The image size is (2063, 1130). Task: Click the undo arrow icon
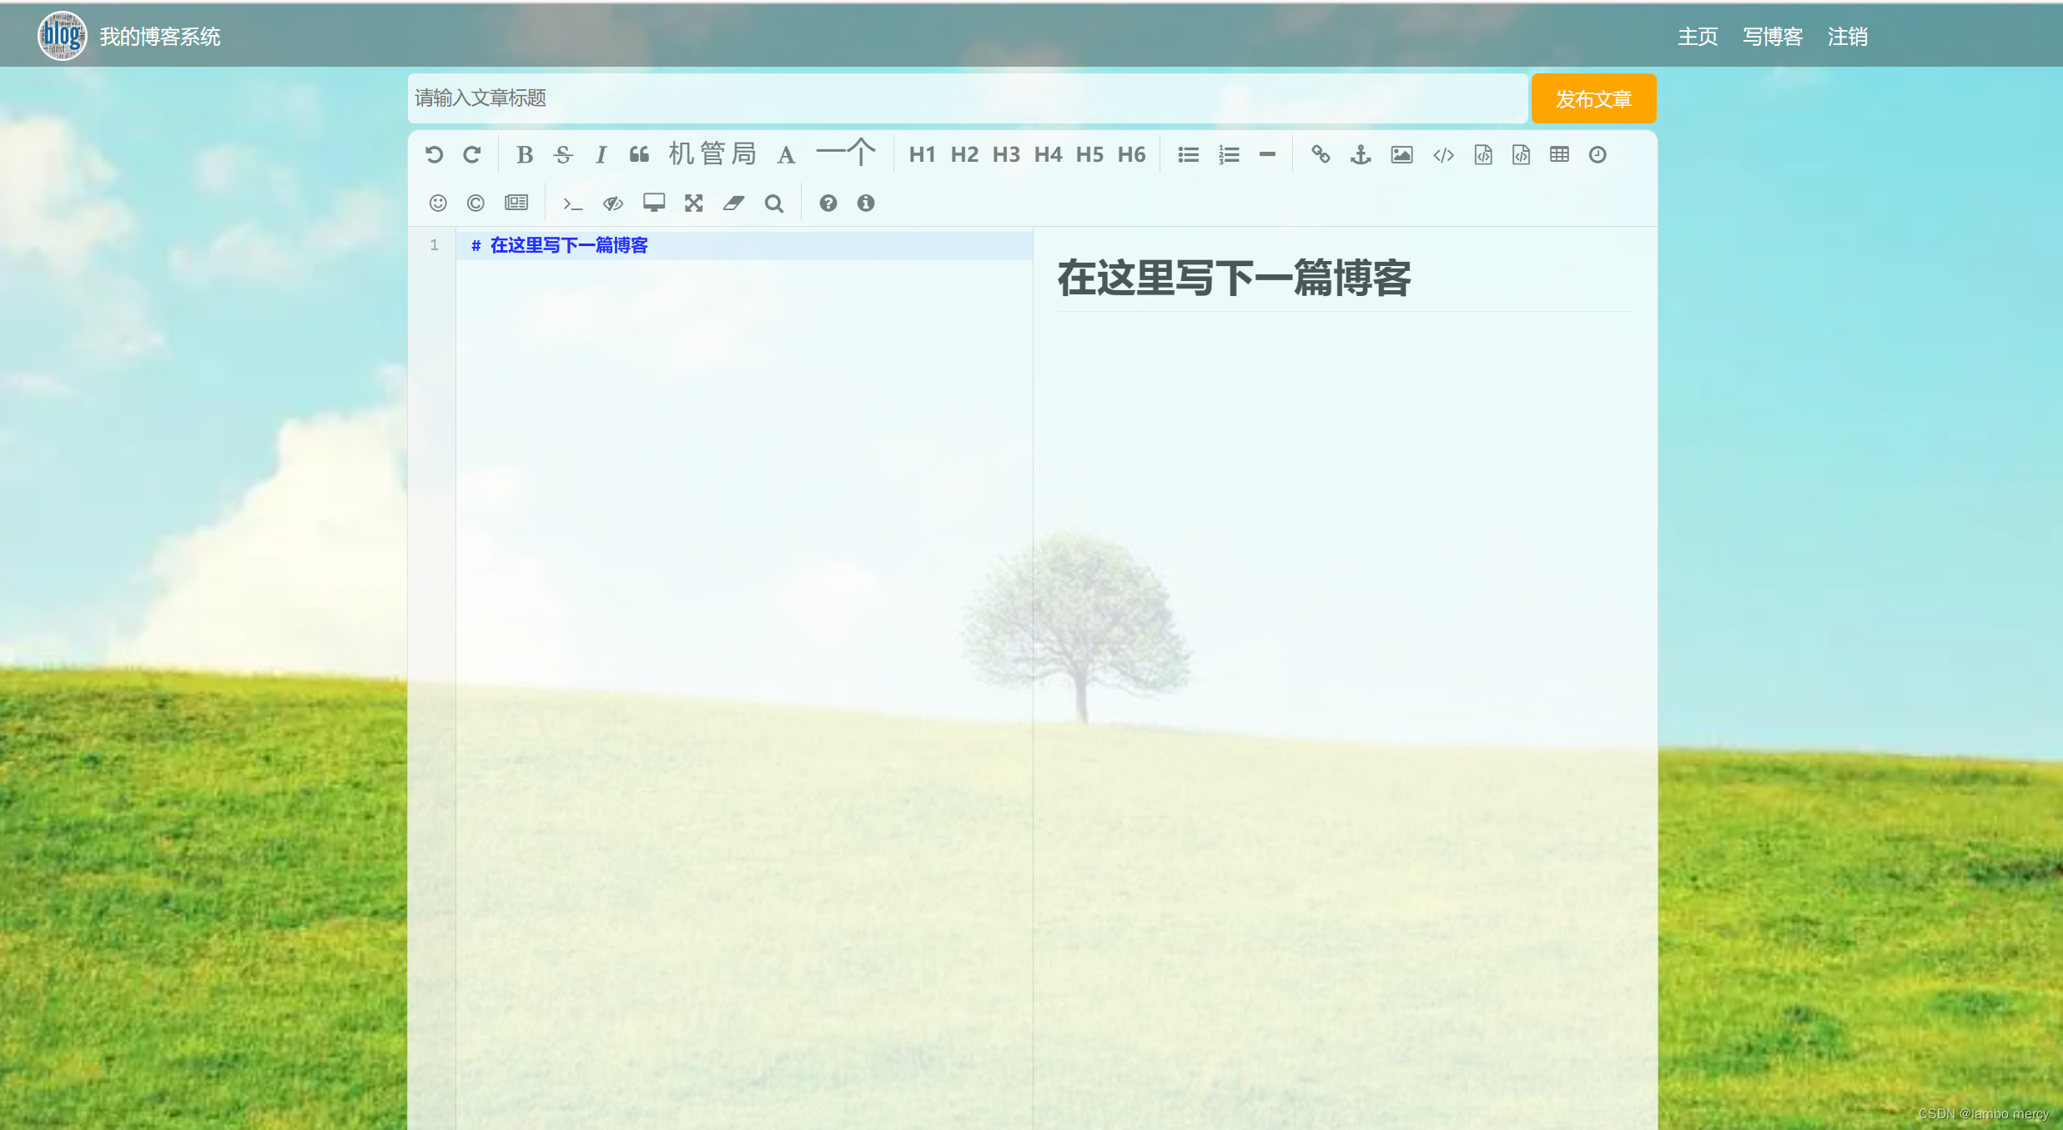coord(433,153)
